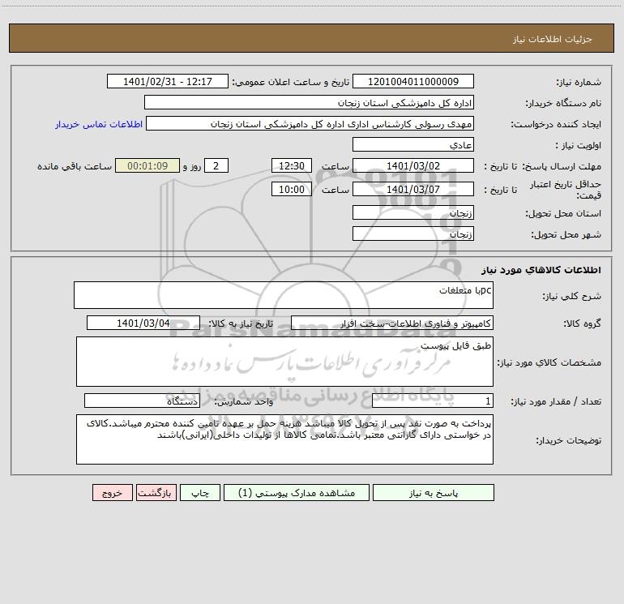Click the label استان محل تحویل
Image resolution: width=624 pixels, height=604 pixels.
point(563,214)
